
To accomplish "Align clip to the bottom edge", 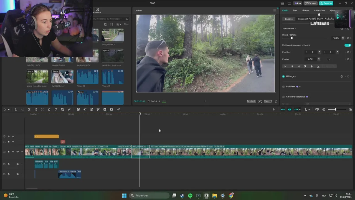I will pos(318,66).
